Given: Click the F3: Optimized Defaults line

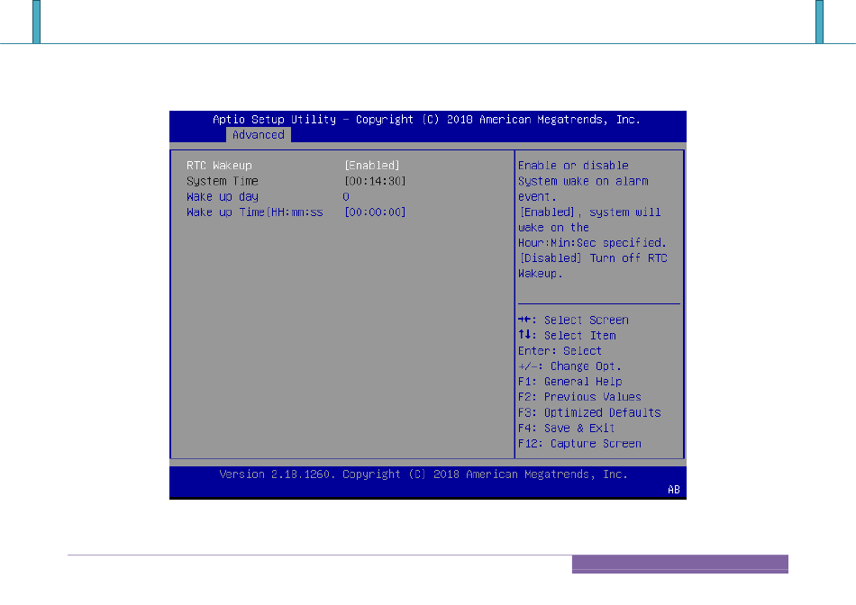Looking at the screenshot, I should click(x=589, y=412).
